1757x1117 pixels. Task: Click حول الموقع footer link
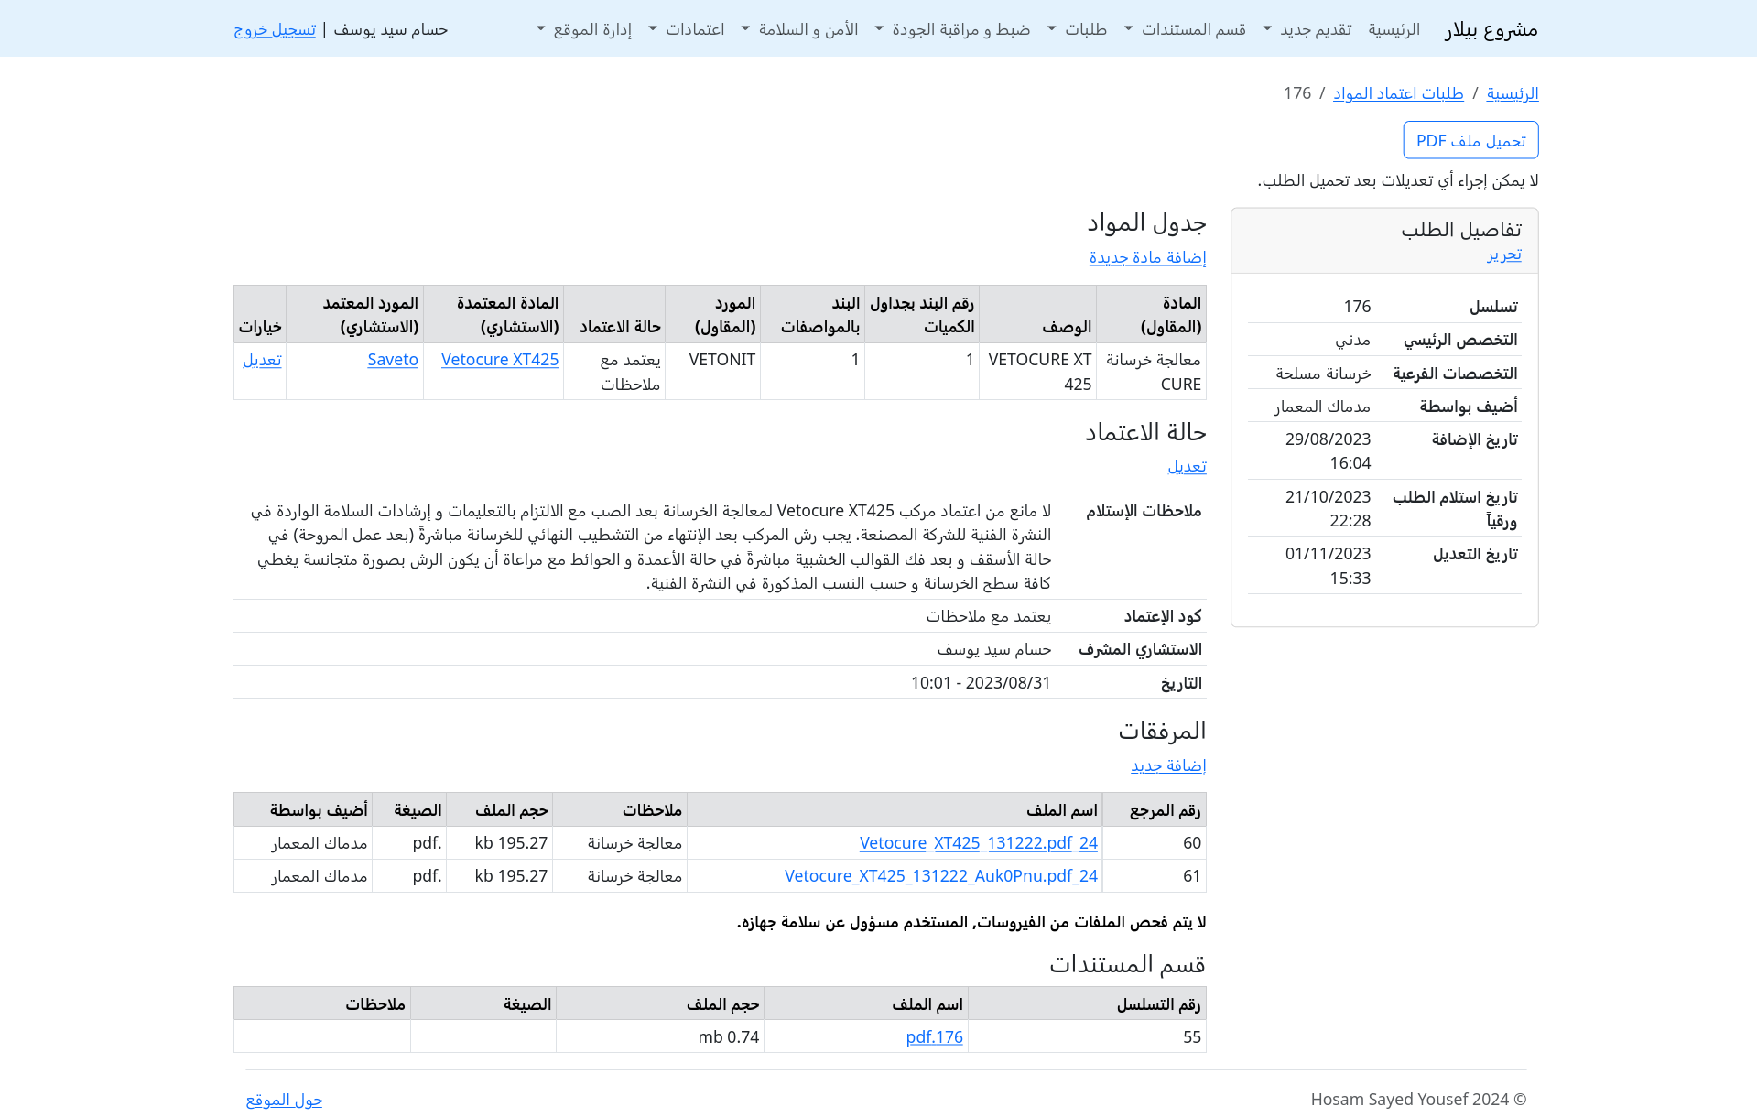pos(284,1100)
